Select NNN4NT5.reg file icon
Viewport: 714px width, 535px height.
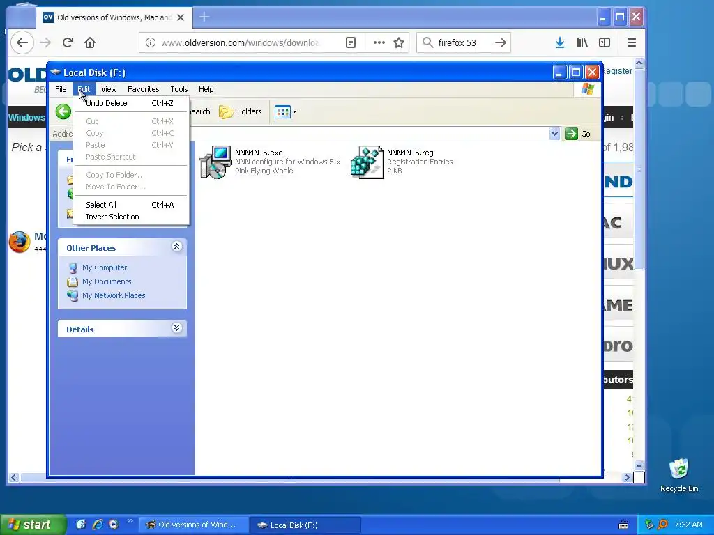367,162
